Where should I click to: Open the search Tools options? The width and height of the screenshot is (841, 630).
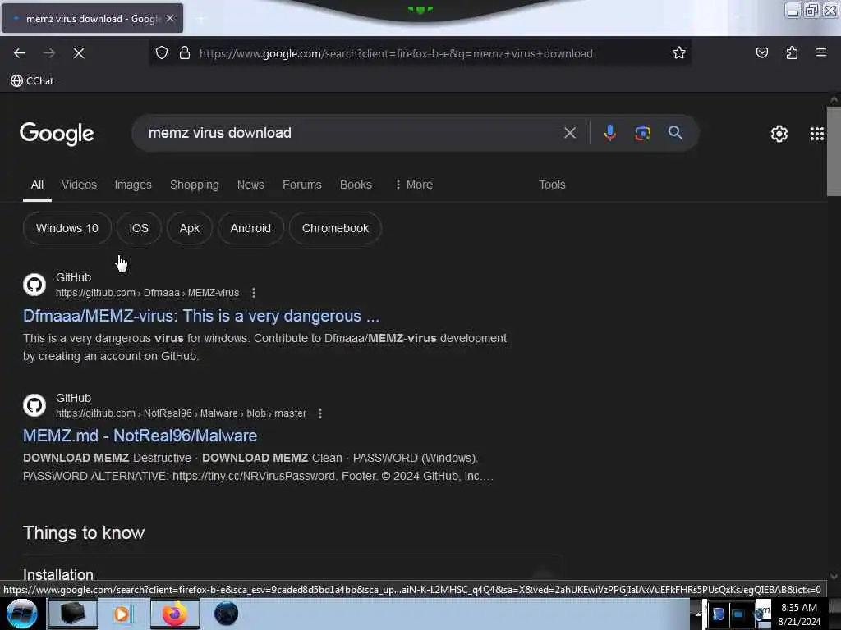point(552,185)
